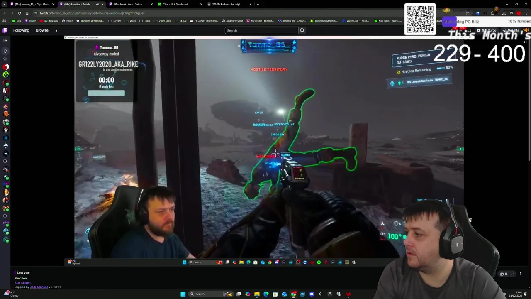Open the Twitch more-options three-dot menu
This screenshot has width=531, height=299.
[x=56, y=30]
